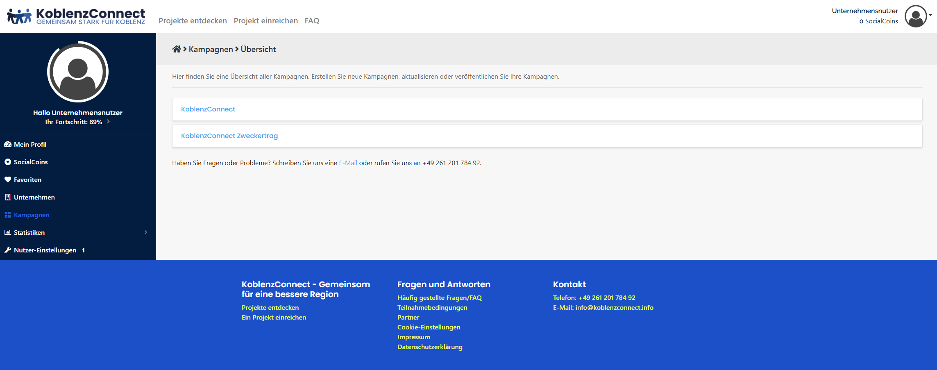The image size is (937, 370).
Task: Open FAQ in top navigation
Action: (312, 20)
